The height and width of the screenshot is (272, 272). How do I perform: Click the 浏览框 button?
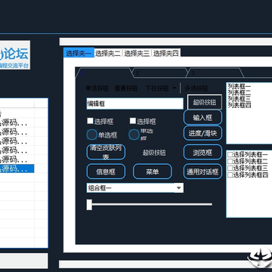pos(202,153)
